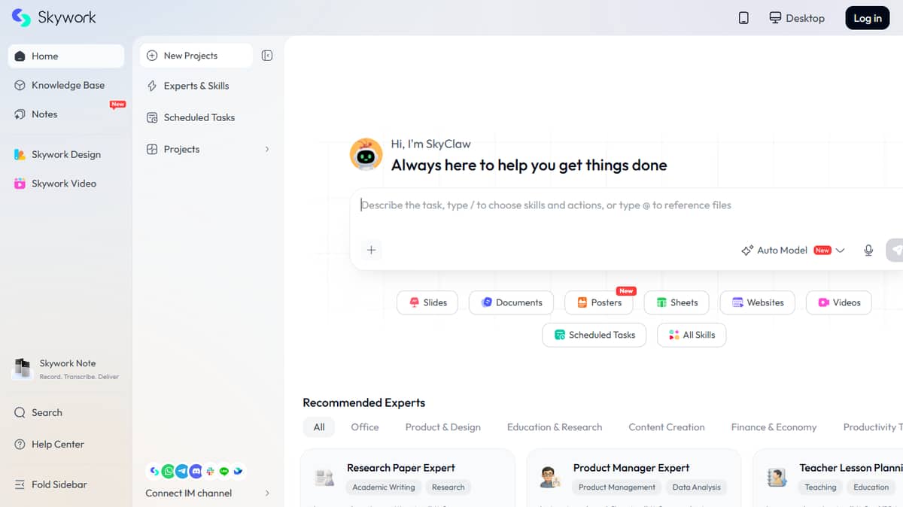Click the Experts & Skills lightning icon
The image size is (903, 507).
(x=151, y=86)
